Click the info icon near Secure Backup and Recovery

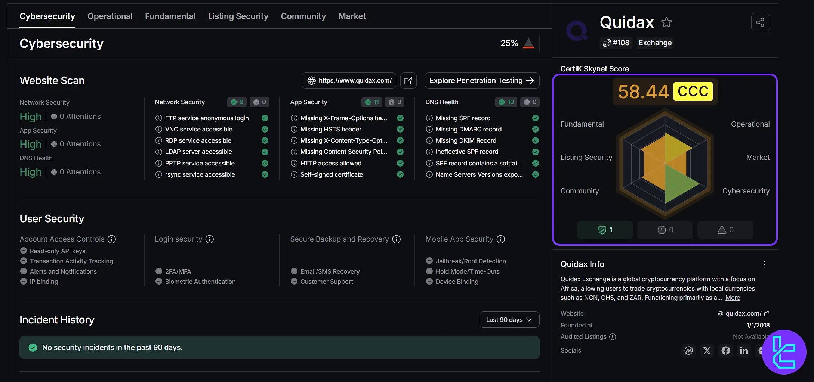(x=396, y=239)
